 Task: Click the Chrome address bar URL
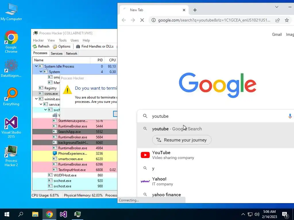pyautogui.click(x=214, y=20)
